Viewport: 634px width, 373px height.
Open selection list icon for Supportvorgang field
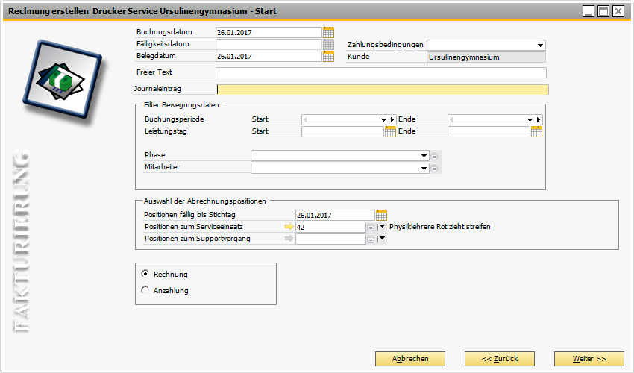pos(371,239)
